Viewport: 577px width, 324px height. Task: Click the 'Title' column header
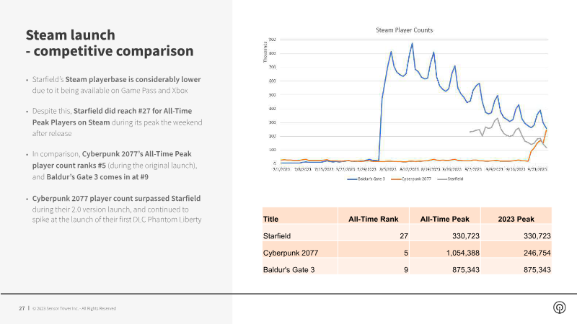pyautogui.click(x=271, y=219)
